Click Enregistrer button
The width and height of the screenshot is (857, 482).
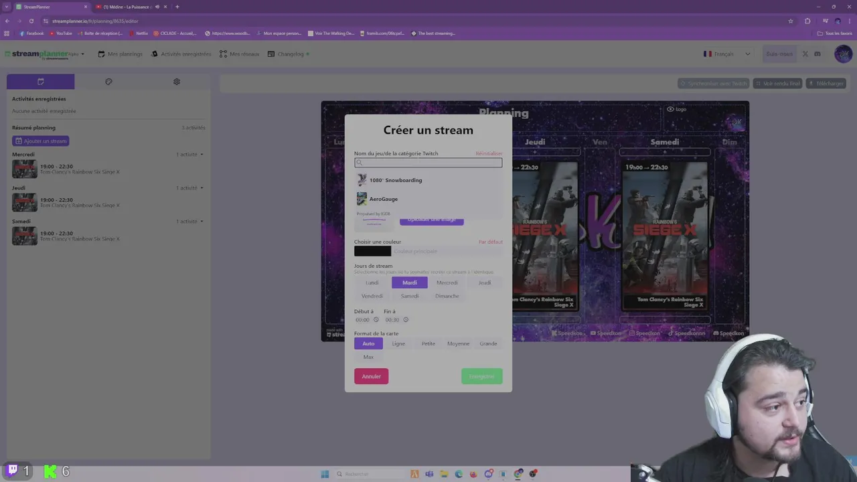point(481,376)
